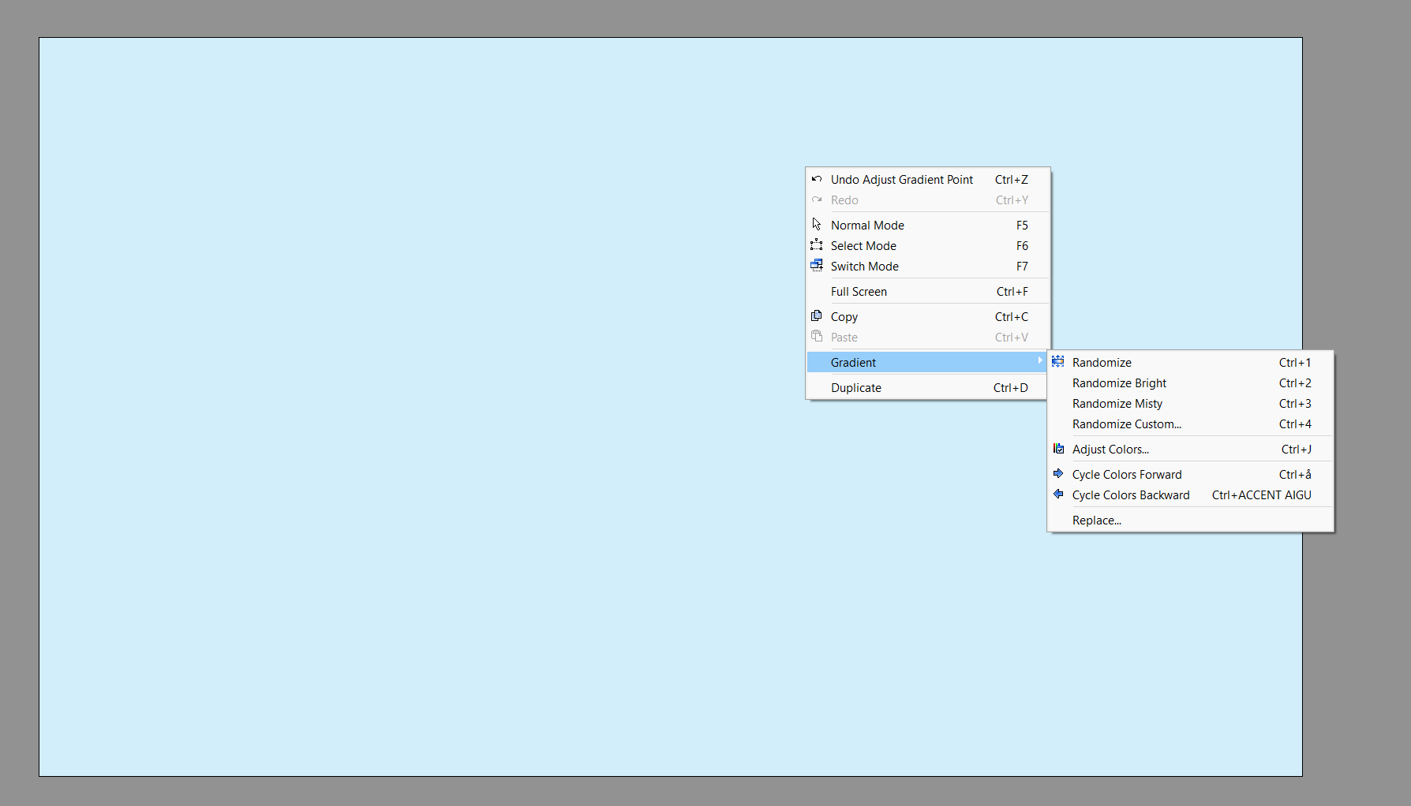This screenshot has height=806, width=1411.
Task: Choose Duplicate from the context menu
Action: click(855, 388)
